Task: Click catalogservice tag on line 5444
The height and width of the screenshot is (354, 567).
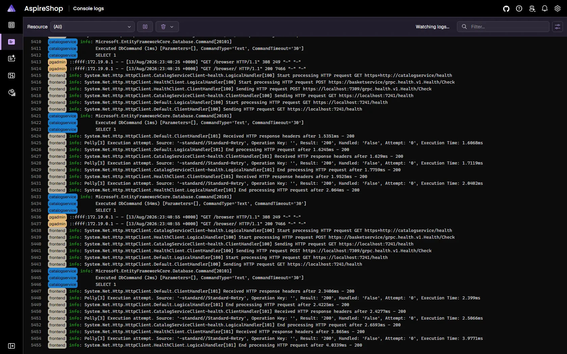Action: tap(62, 271)
